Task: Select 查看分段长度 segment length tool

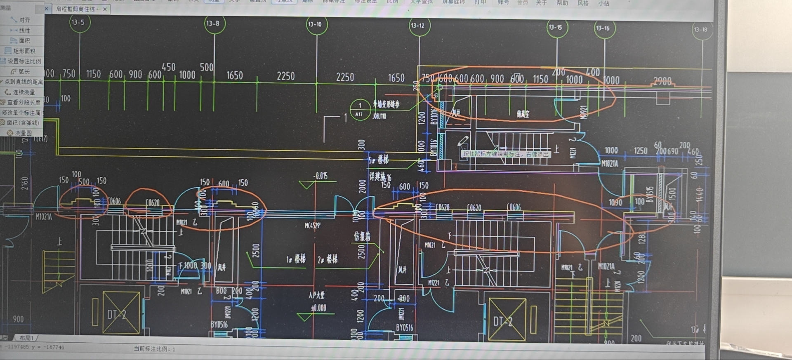Action: (x=21, y=102)
